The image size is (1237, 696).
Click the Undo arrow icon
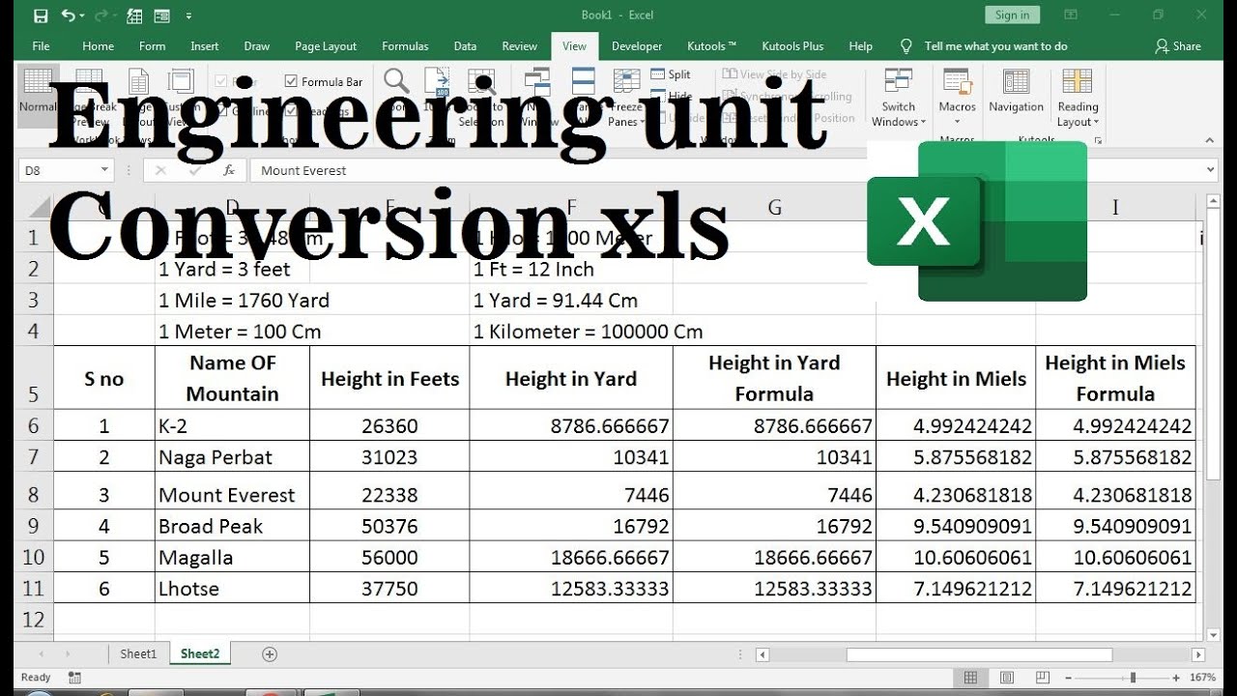click(68, 15)
